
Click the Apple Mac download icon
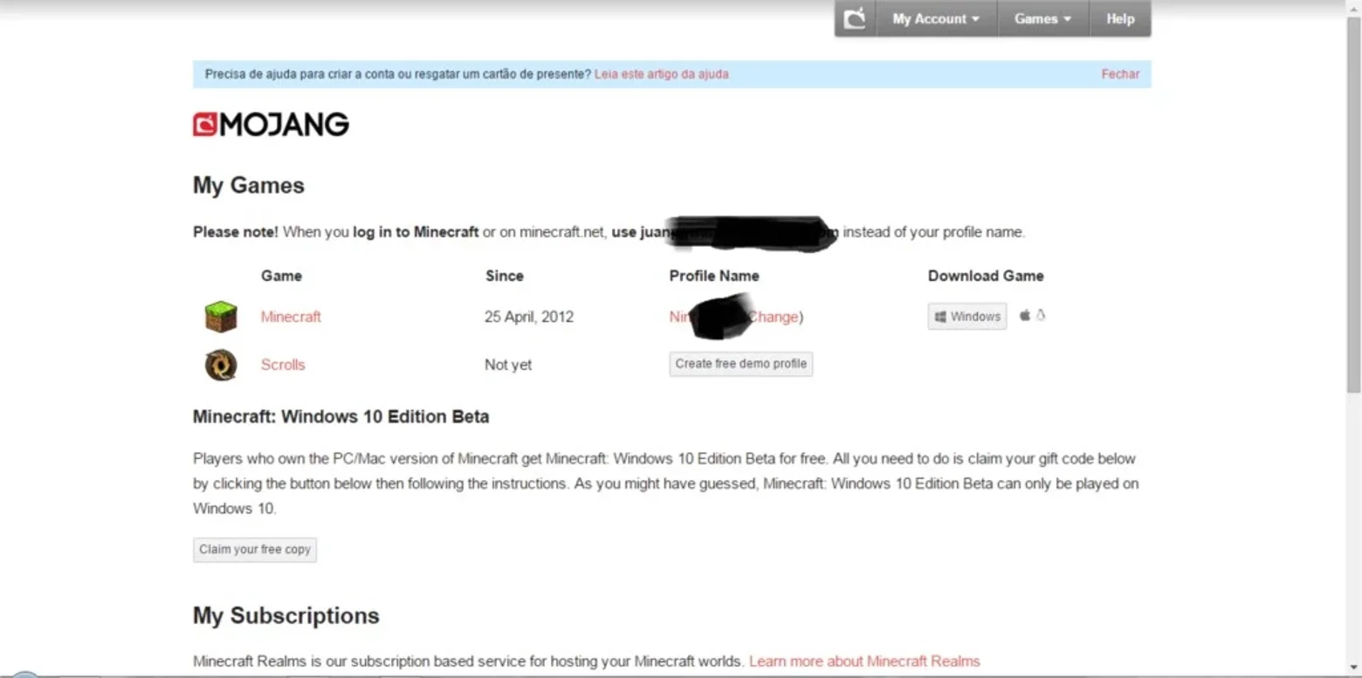coord(1025,316)
